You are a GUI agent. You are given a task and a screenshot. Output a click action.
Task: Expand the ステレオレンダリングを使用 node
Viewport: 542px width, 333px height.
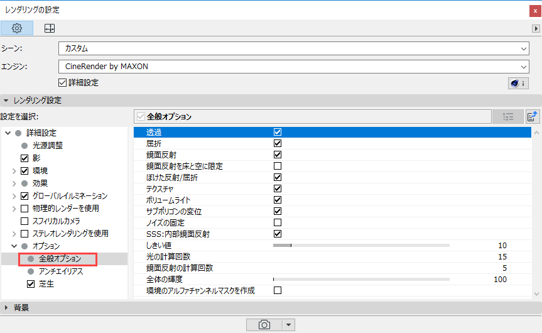[x=14, y=234]
